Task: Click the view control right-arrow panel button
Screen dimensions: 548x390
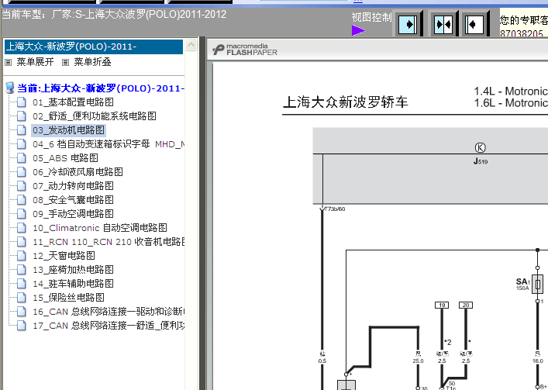Action: 408,25
